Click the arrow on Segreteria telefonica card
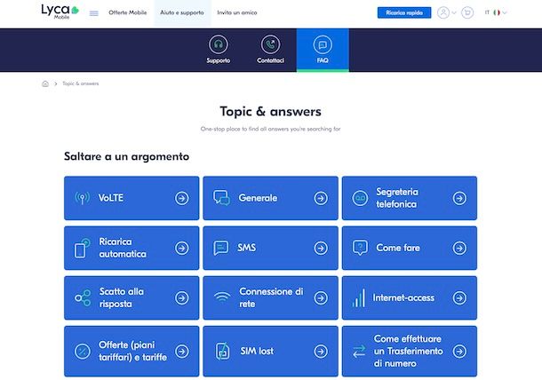 [x=459, y=198]
